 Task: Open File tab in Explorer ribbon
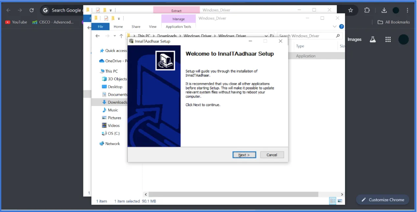click(x=100, y=27)
